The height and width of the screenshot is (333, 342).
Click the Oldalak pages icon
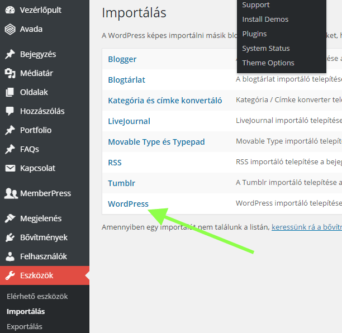tap(10, 92)
